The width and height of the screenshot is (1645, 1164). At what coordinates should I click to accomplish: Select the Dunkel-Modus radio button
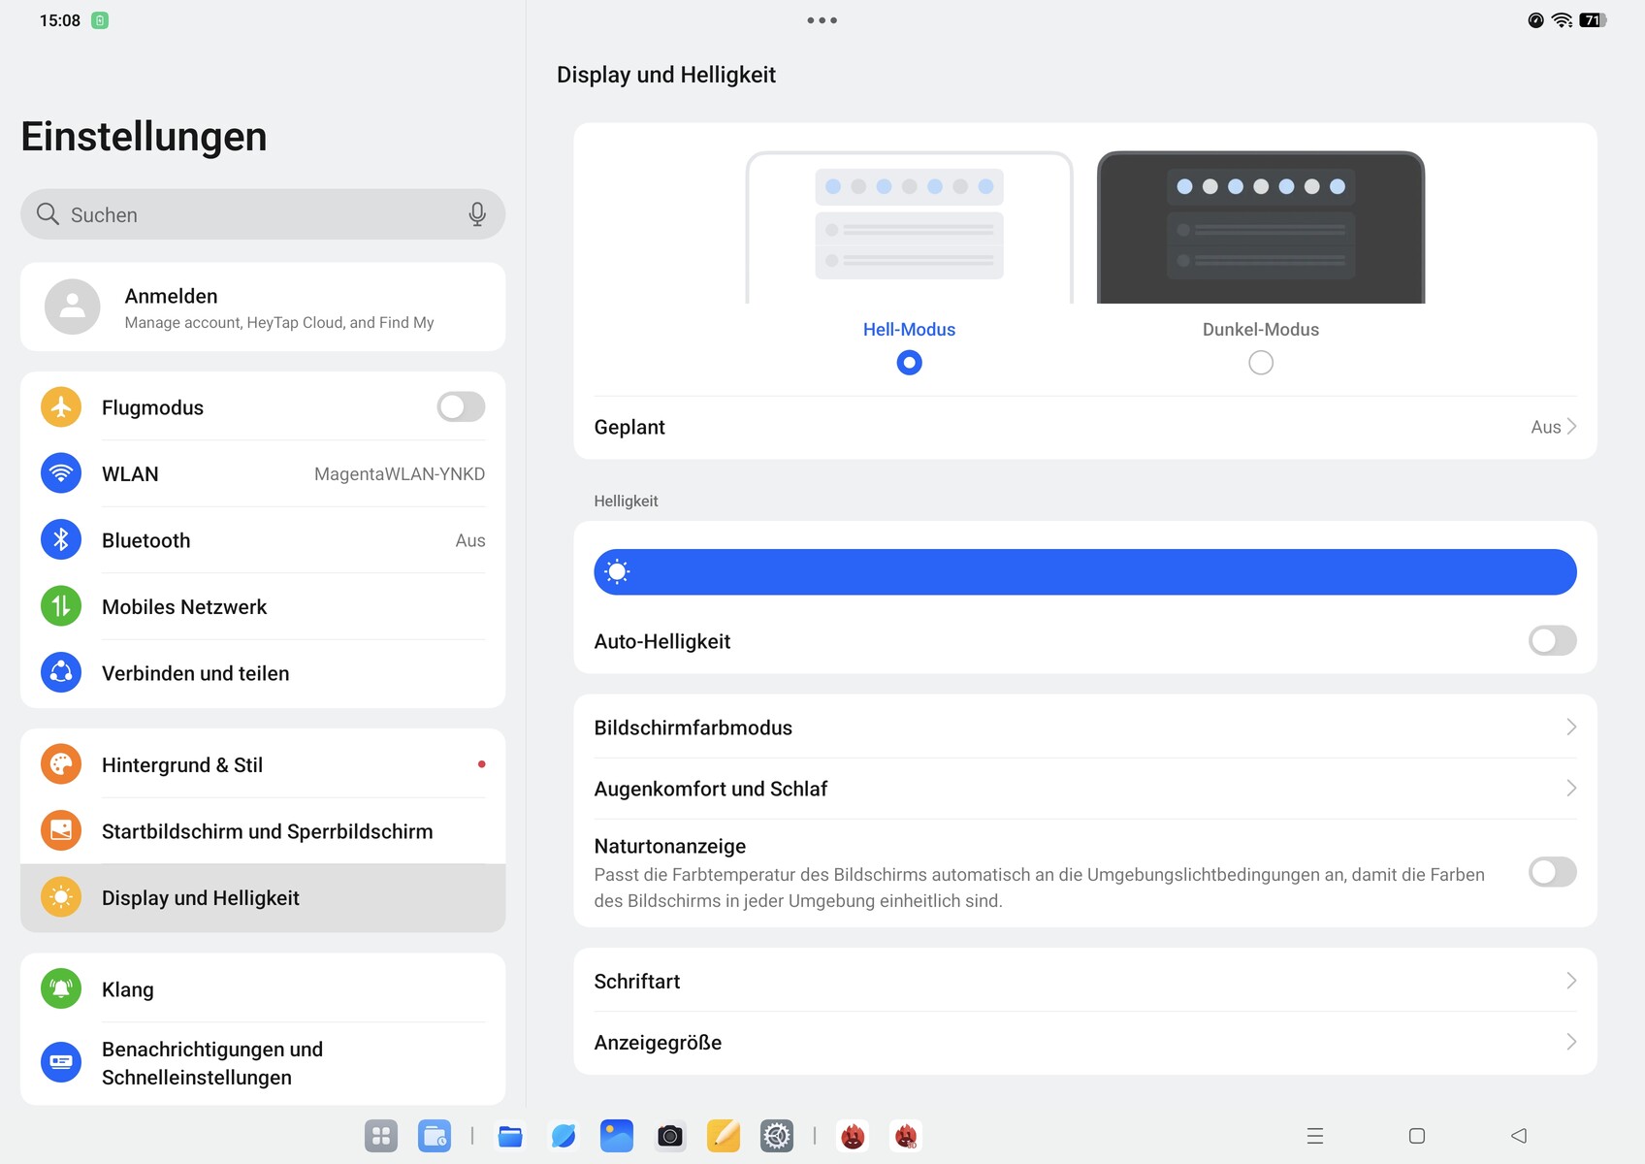click(1261, 363)
